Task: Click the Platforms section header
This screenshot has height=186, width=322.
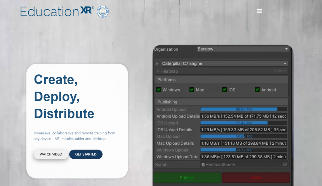Action: click(222, 80)
